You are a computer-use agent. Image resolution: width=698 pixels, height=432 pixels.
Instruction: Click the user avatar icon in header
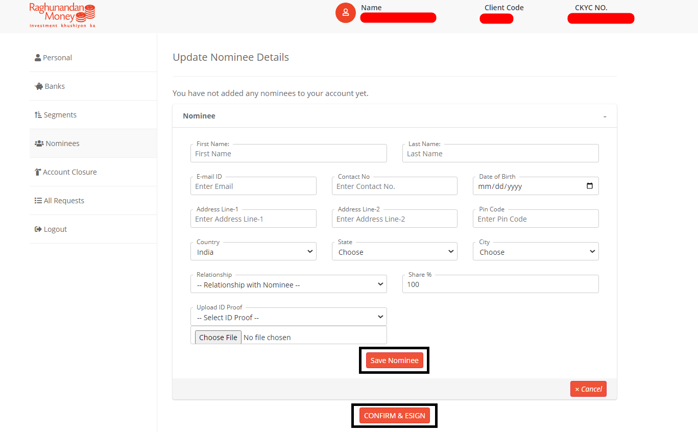coord(346,13)
